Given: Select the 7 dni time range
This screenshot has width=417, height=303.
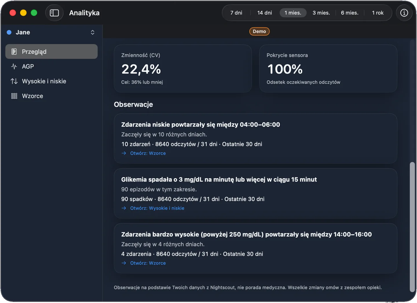Looking at the screenshot, I should pyautogui.click(x=236, y=13).
